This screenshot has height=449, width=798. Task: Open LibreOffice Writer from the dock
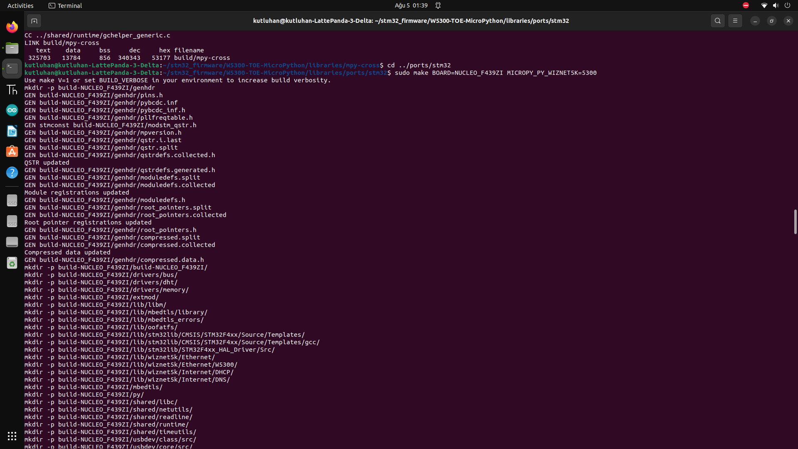point(12,131)
